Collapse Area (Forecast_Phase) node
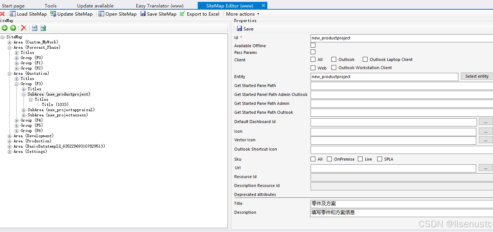 point(10,48)
